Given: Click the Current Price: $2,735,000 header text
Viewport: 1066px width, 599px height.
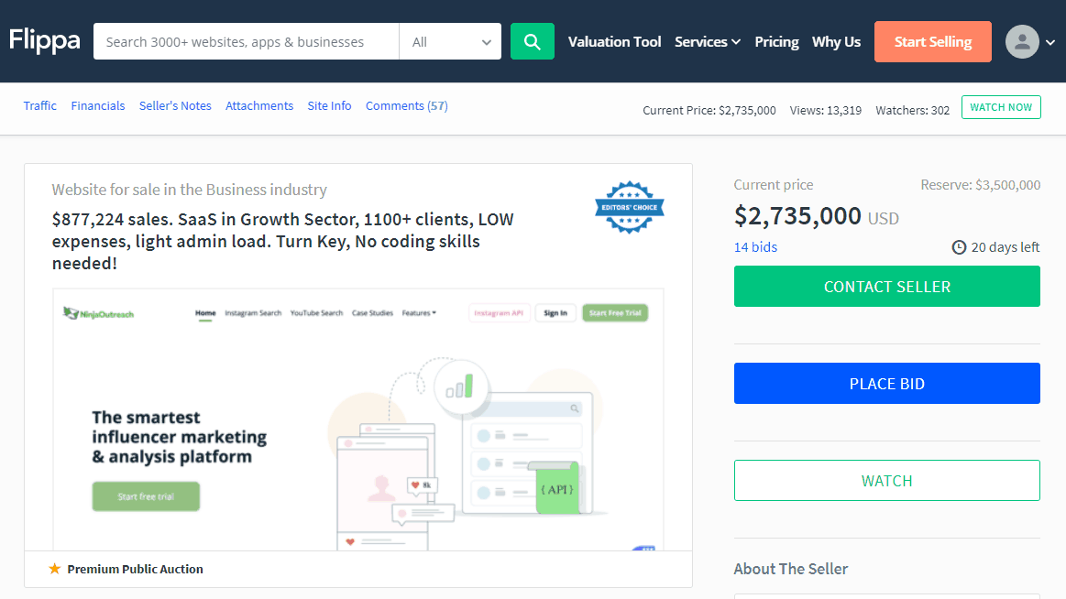Looking at the screenshot, I should click(x=709, y=110).
